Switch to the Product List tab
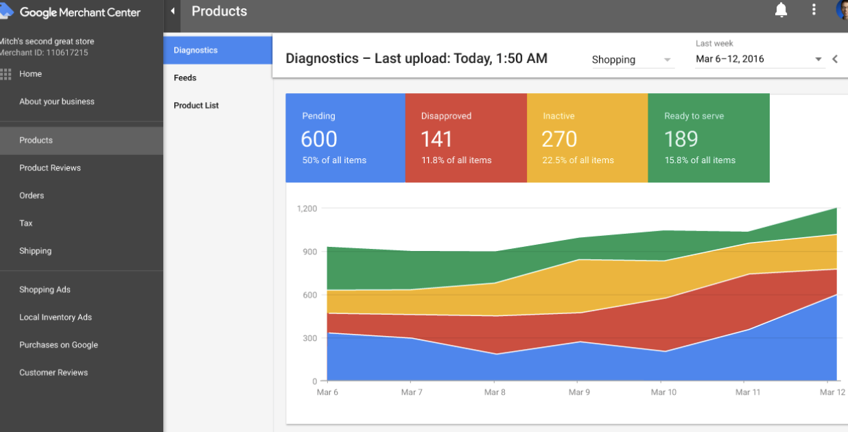 (196, 105)
